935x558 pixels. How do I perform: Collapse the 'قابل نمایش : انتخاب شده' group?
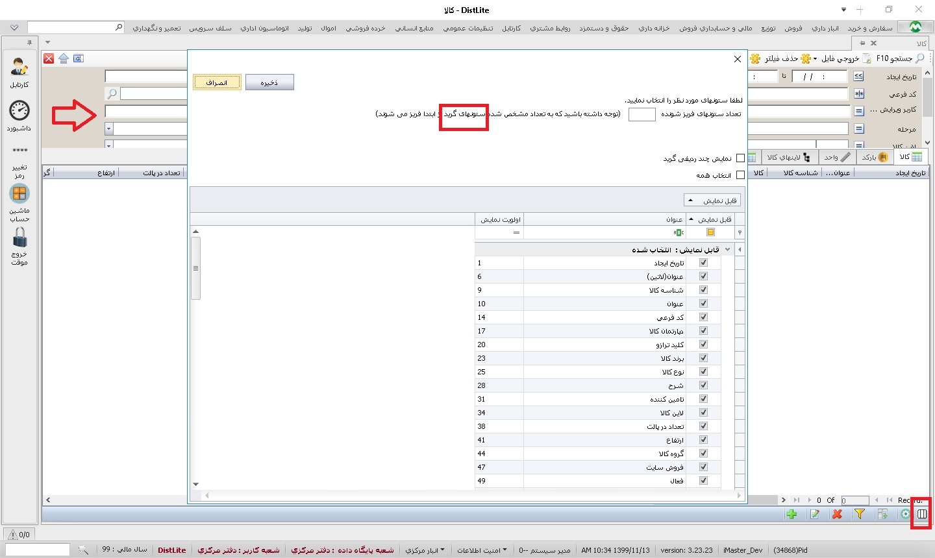pyautogui.click(x=727, y=250)
